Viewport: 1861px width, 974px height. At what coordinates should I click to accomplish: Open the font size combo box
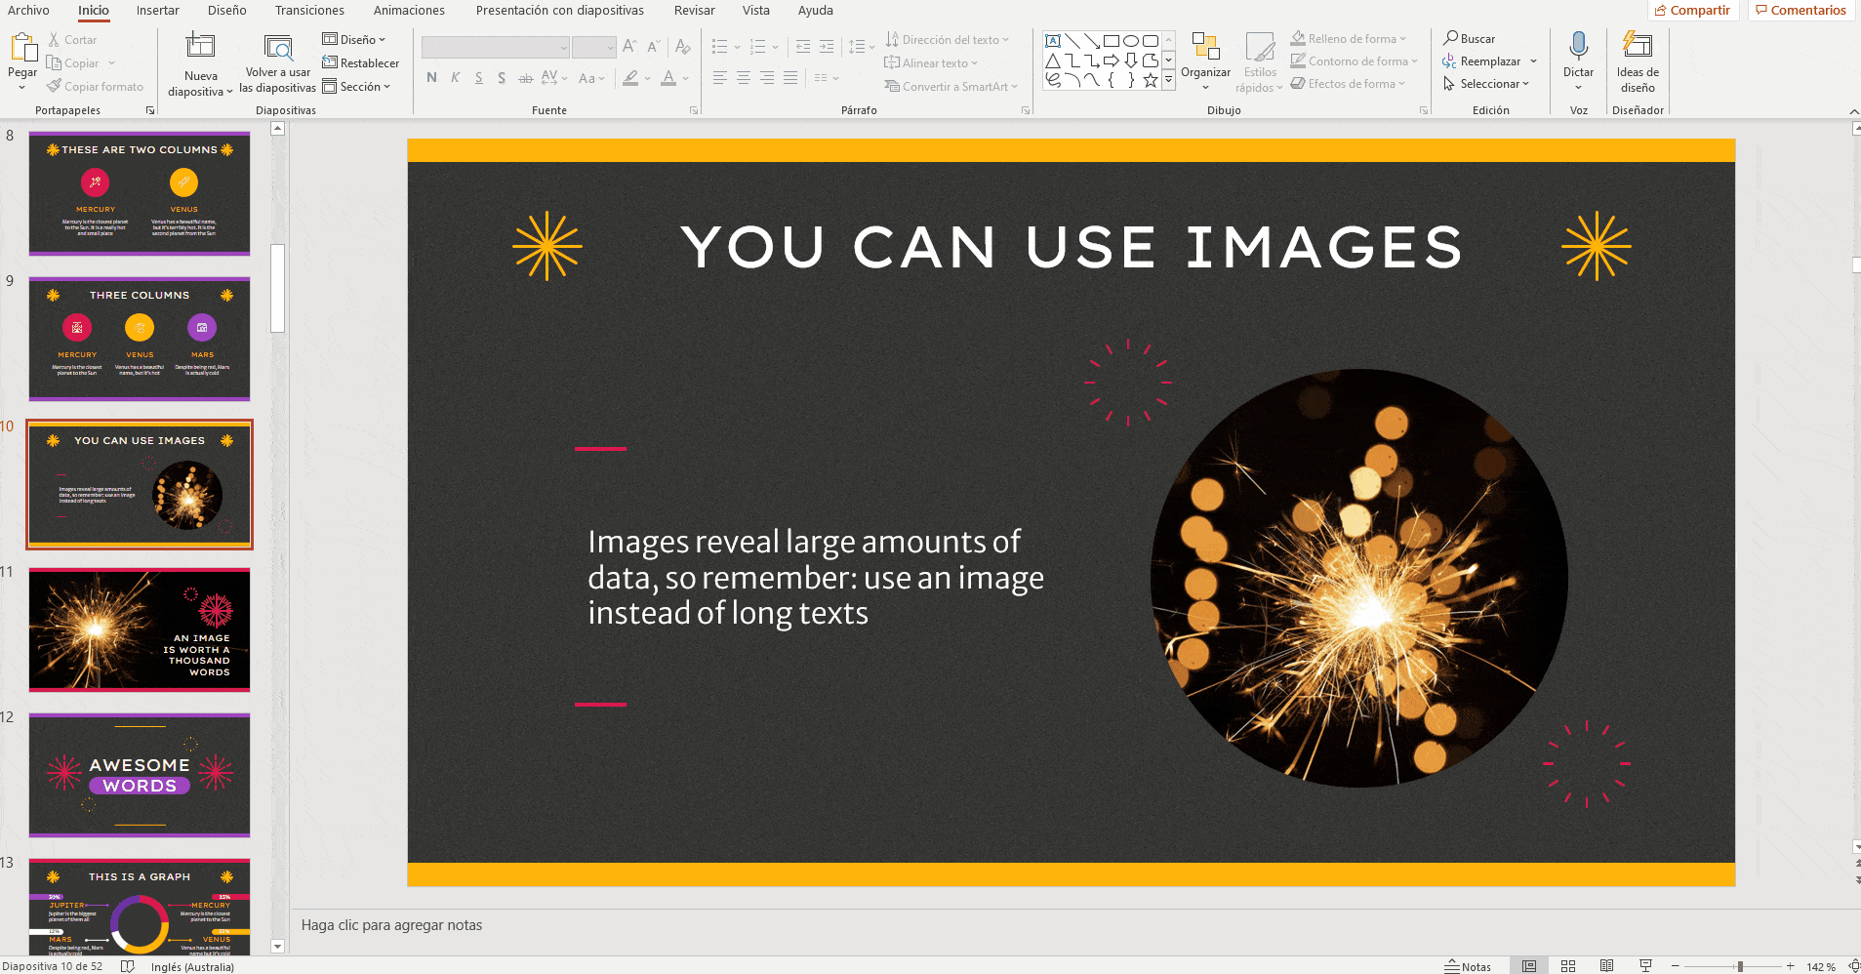tap(593, 47)
